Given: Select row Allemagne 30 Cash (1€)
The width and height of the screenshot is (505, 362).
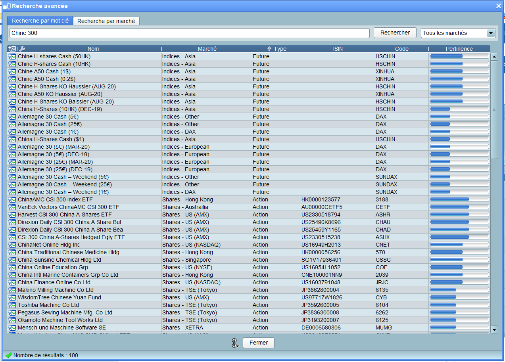Looking at the screenshot, I should coord(249,132).
